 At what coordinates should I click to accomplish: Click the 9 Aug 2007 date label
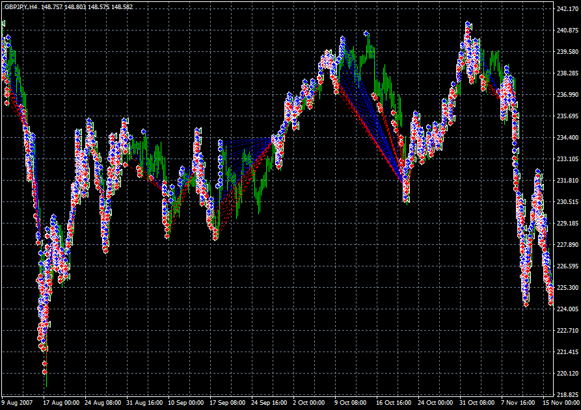(x=18, y=403)
